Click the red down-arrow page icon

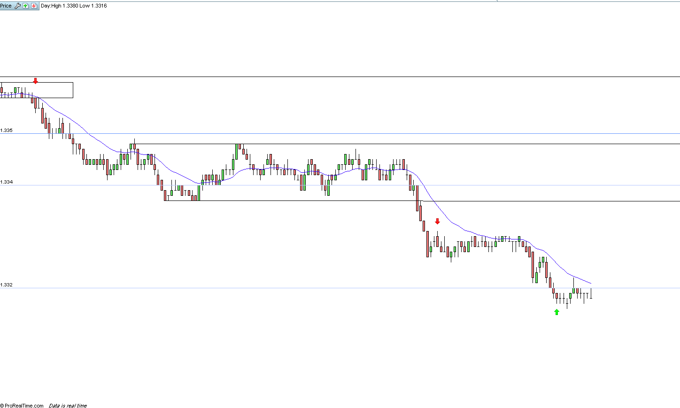[34, 6]
